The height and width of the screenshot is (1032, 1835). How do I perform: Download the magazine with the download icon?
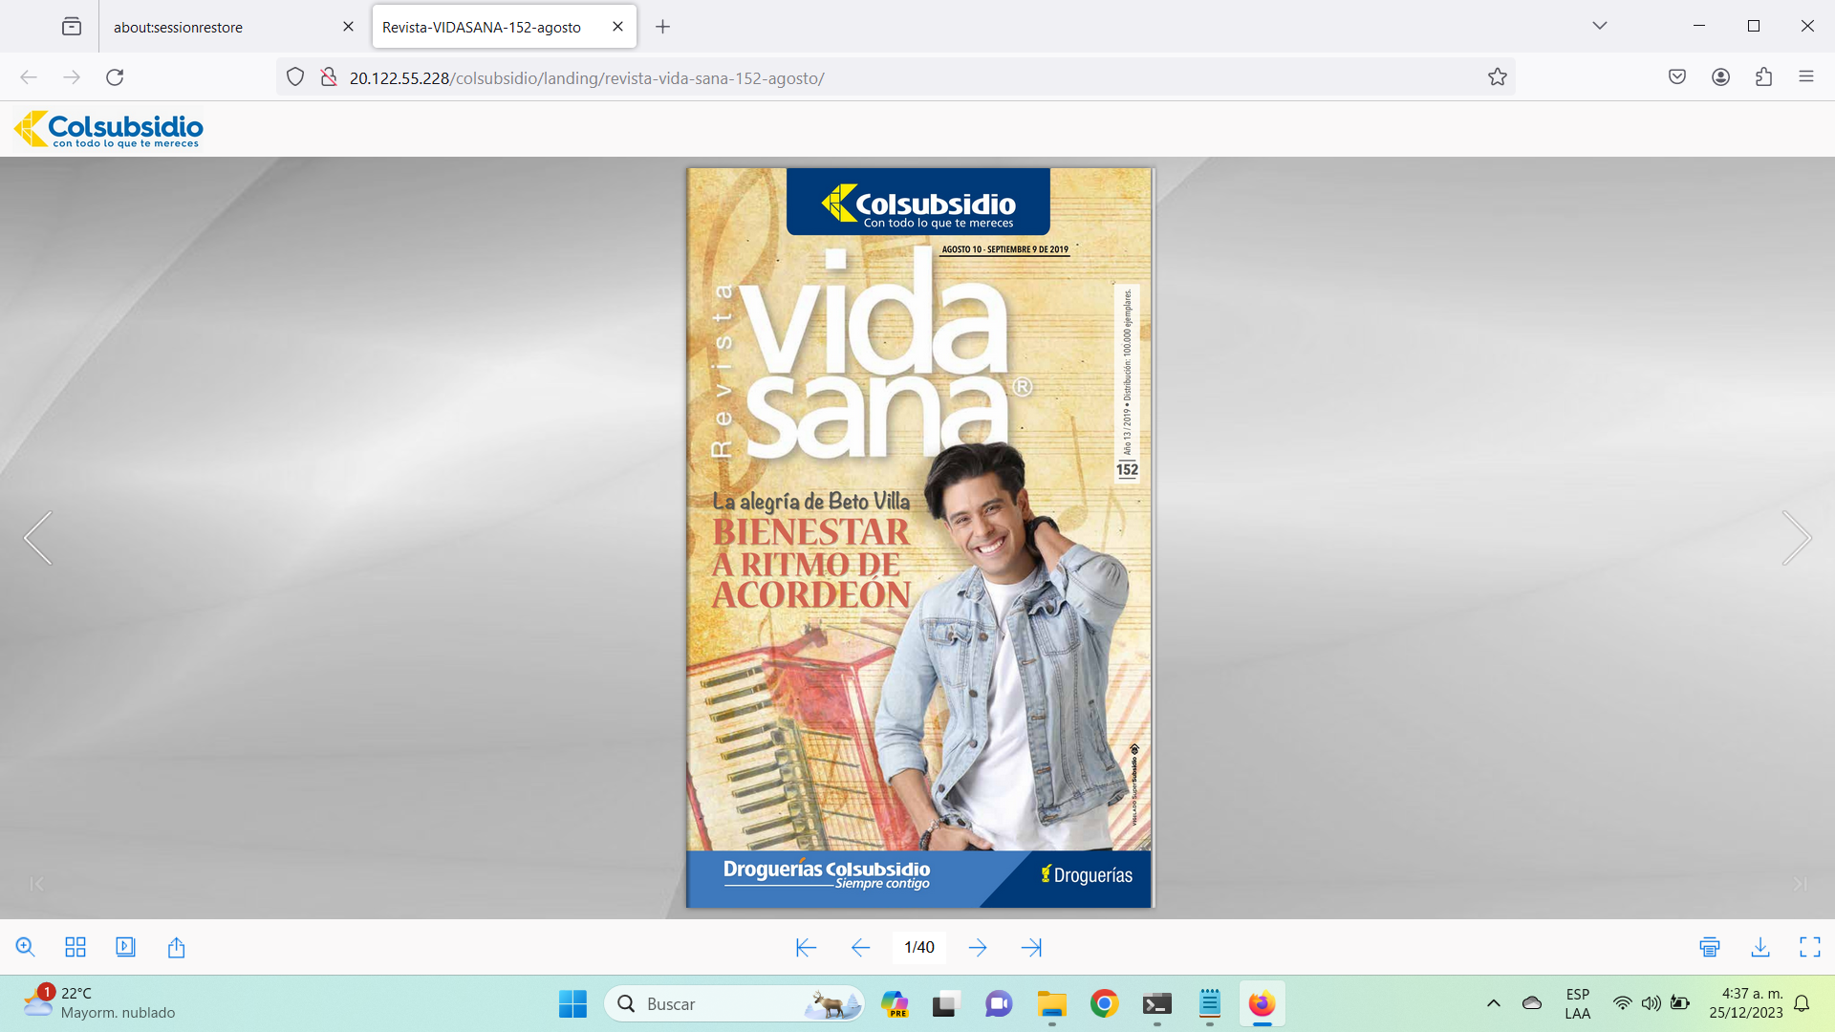point(1760,947)
